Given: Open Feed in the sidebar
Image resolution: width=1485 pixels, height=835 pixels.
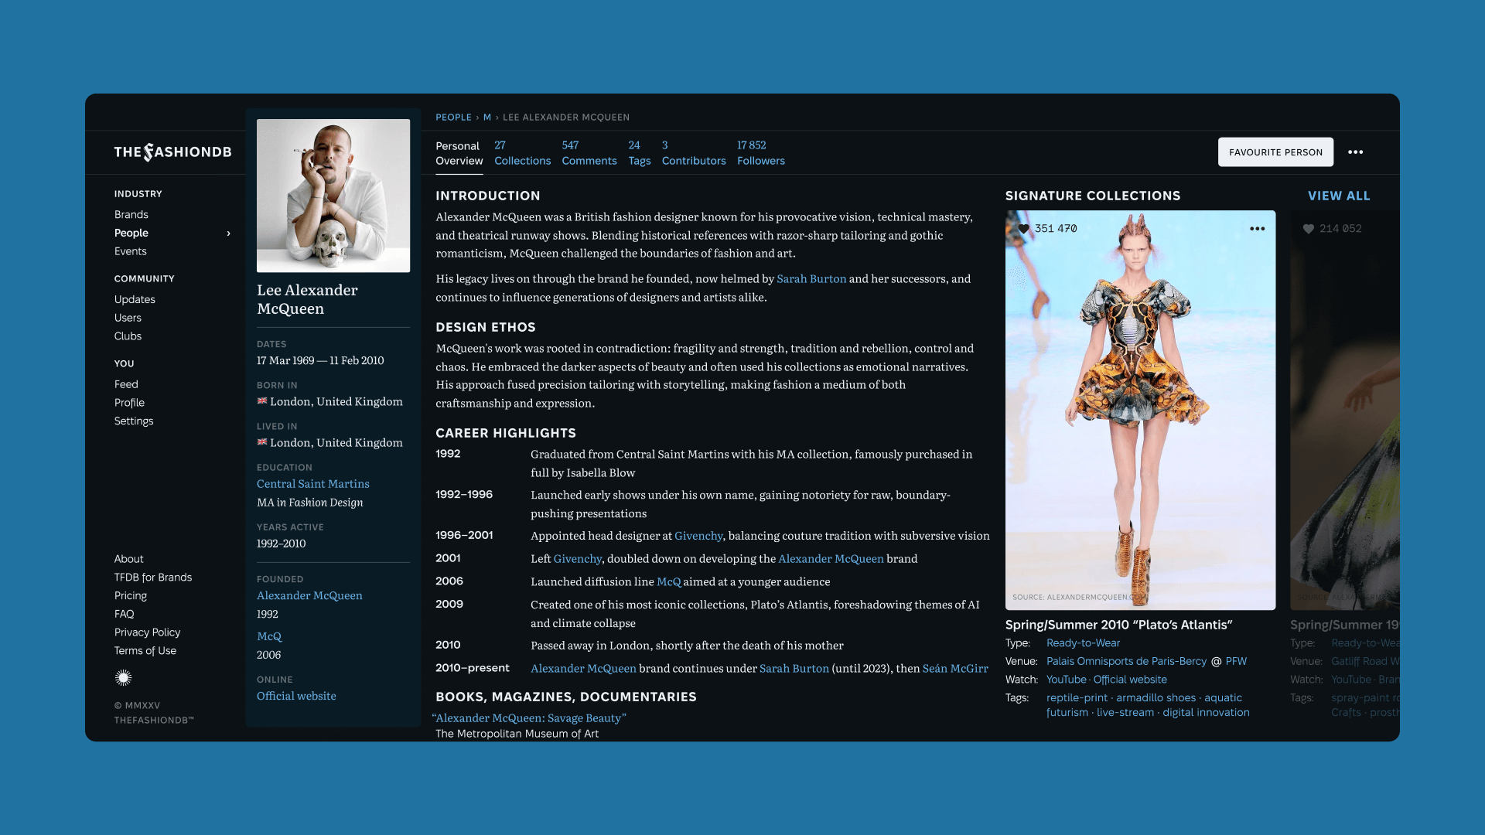Looking at the screenshot, I should [x=126, y=384].
